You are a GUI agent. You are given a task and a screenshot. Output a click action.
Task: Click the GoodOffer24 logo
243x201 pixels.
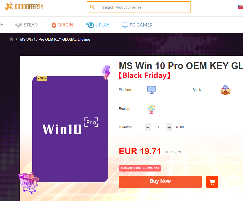click(x=24, y=7)
